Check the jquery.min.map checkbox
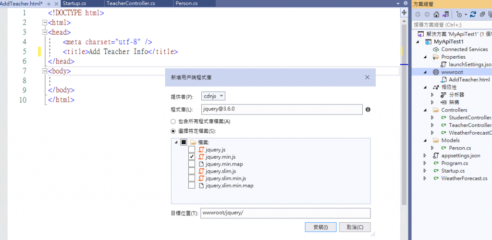492x240 pixels. click(191, 164)
